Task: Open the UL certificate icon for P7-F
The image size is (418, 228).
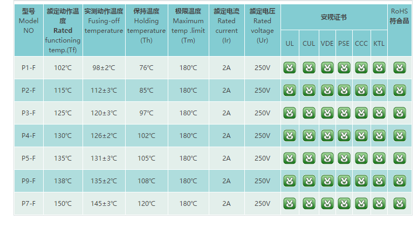Action: tap(290, 203)
